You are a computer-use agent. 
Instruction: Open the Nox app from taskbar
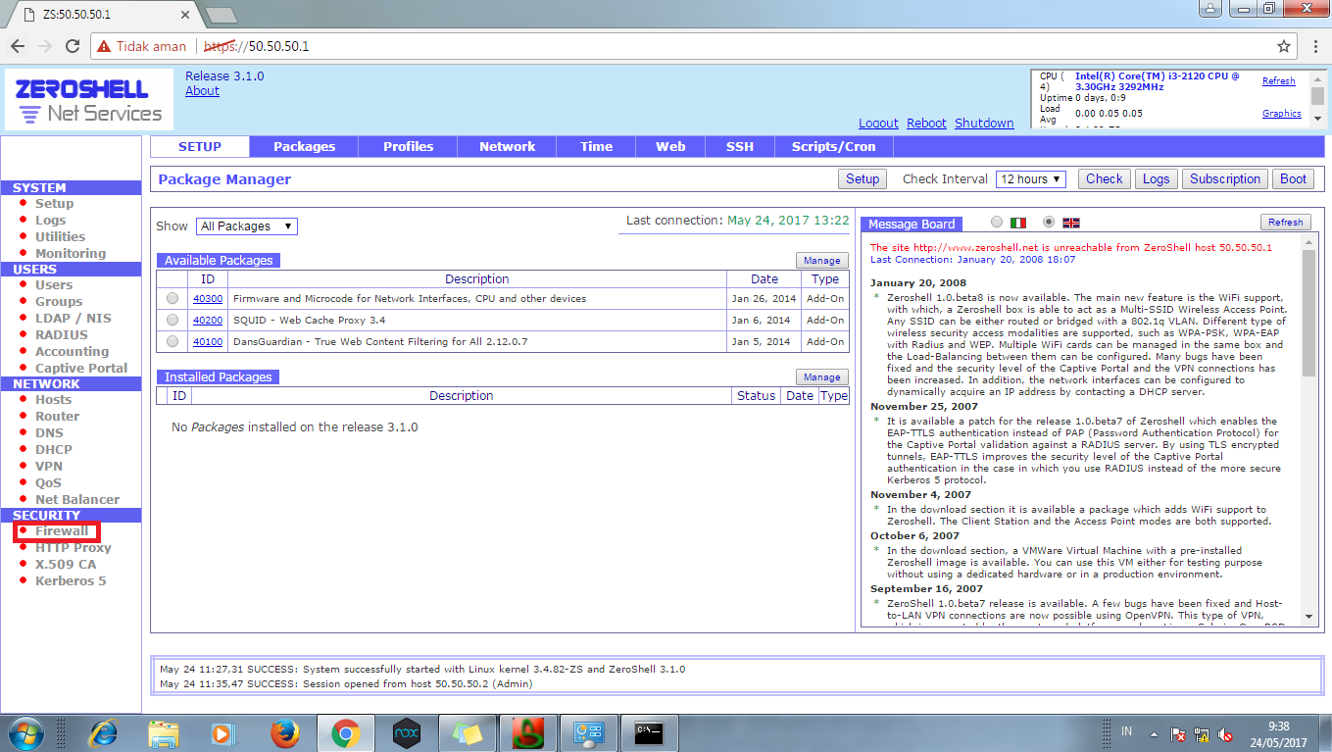(x=406, y=733)
